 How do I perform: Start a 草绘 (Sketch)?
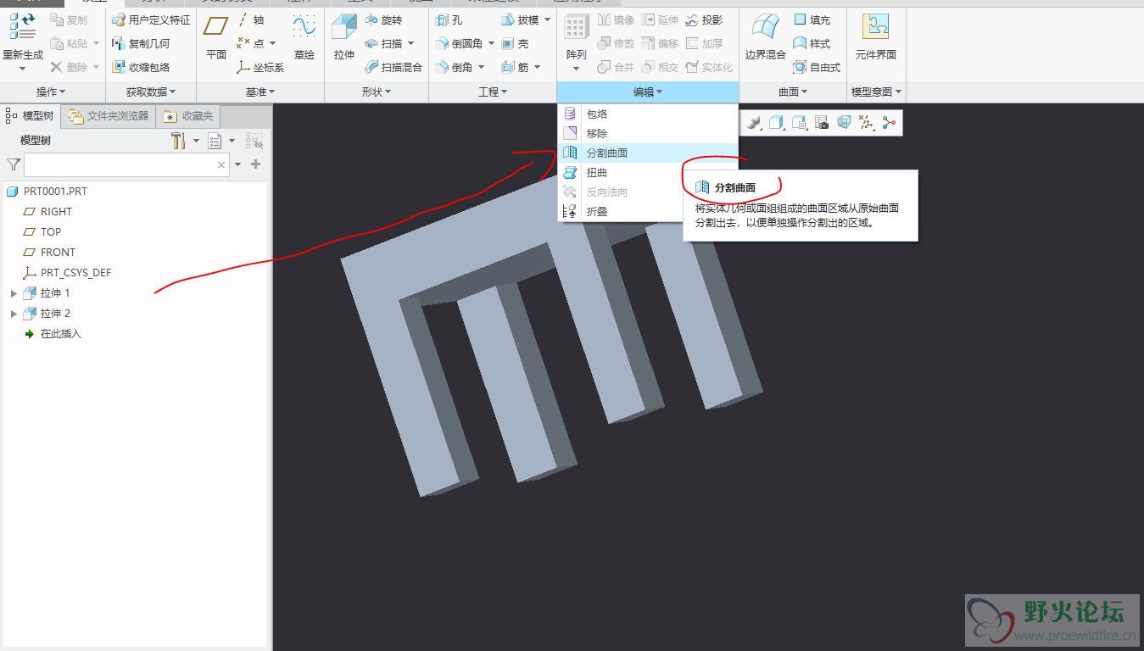pos(304,37)
